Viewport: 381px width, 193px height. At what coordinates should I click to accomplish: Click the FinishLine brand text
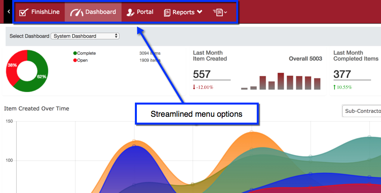pyautogui.click(x=45, y=12)
